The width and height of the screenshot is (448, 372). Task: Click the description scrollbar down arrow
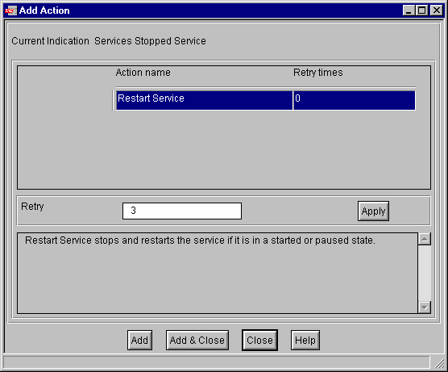click(425, 307)
